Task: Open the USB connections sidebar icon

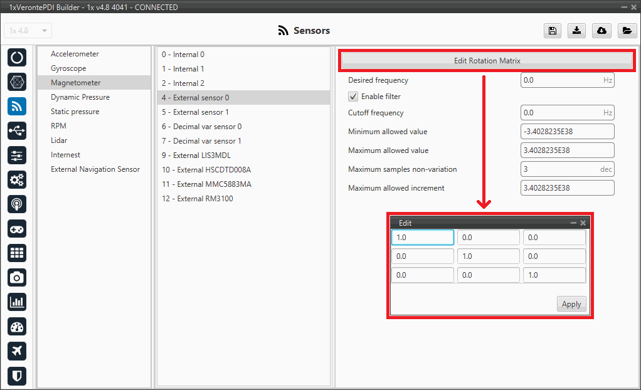Action: click(17, 130)
